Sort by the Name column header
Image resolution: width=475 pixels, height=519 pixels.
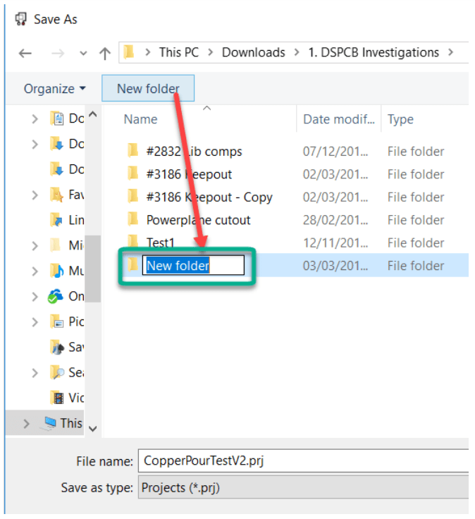tap(140, 119)
